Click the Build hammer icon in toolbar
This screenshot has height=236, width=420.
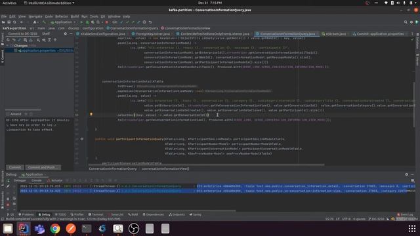click(x=44, y=22)
